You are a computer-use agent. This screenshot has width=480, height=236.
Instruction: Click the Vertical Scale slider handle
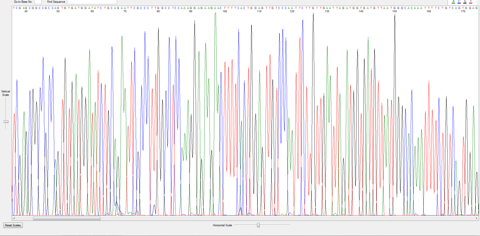click(6, 122)
